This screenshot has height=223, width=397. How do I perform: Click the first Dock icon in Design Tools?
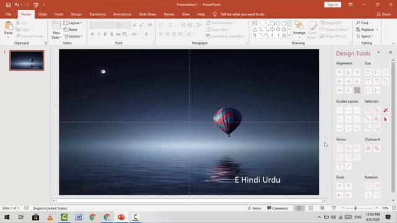coord(339,186)
